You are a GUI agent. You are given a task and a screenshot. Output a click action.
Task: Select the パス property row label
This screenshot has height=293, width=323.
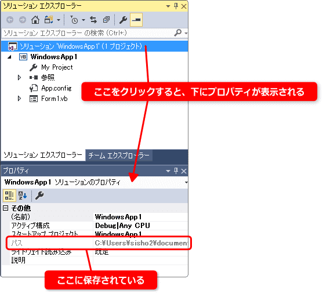(17, 243)
